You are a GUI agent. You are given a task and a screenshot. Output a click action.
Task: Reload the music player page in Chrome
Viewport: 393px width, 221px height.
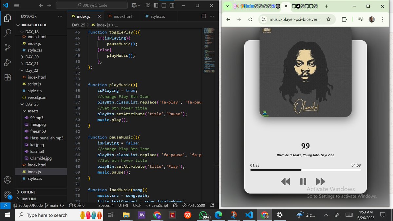[250, 20]
